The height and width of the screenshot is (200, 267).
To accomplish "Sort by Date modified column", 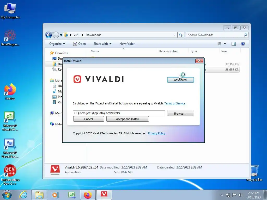I will [x=173, y=51].
